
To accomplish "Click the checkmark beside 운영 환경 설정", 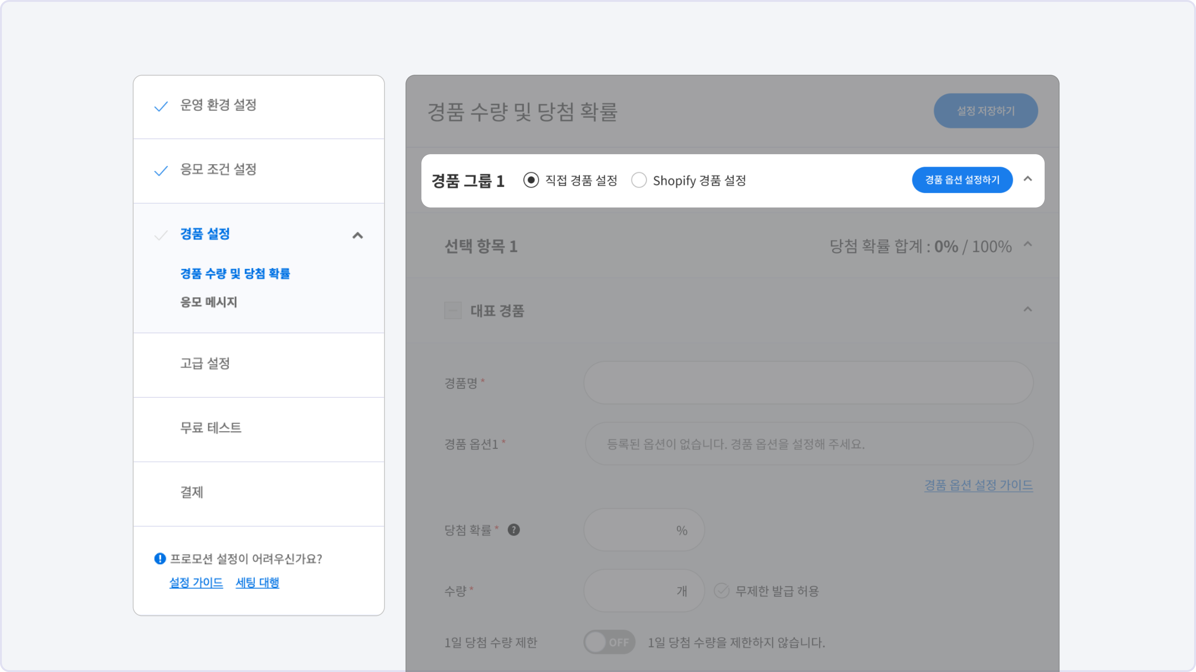I will (161, 106).
